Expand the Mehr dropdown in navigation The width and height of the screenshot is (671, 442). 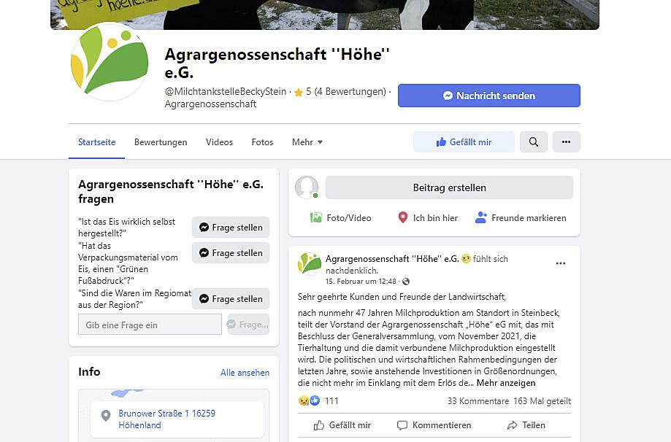pyautogui.click(x=307, y=142)
